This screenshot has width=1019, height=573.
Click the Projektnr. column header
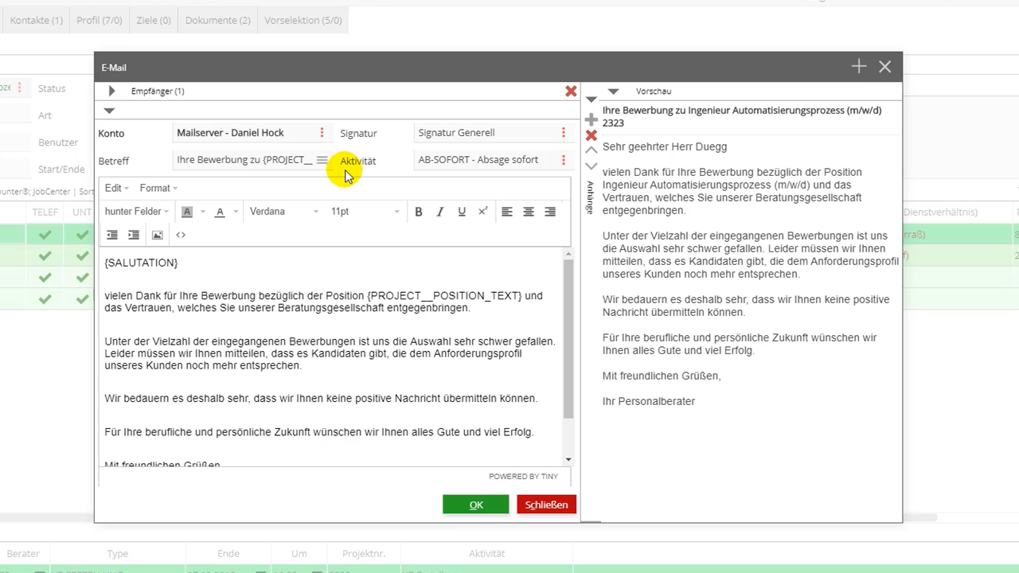pos(362,554)
